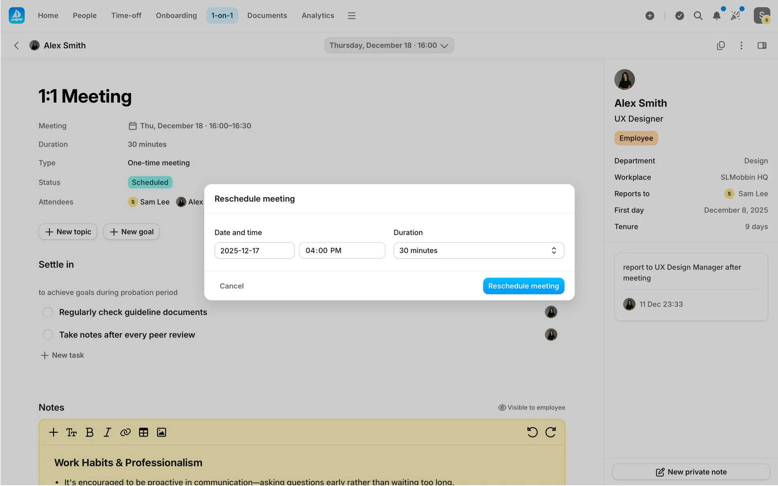Insert a table in notes
The image size is (778, 486).
click(143, 432)
